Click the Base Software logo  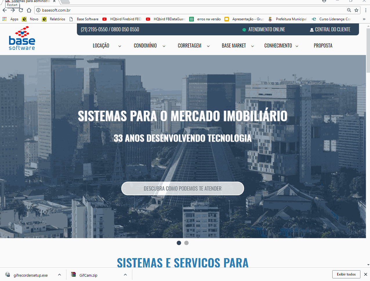[x=22, y=39]
